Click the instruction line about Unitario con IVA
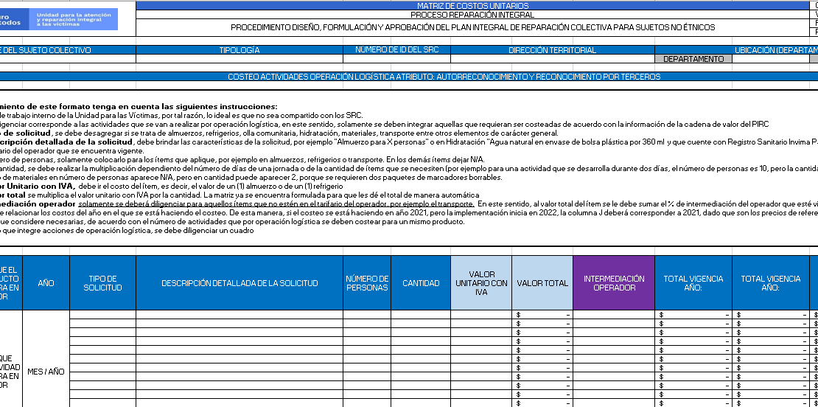 click(172, 187)
